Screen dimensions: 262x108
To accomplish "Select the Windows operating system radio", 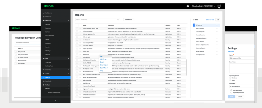I will click(x=230, y=78).
